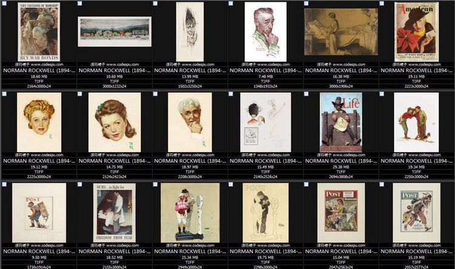
Task: Click the 3000x1232x24 dimensions text
Action: [x=115, y=87]
